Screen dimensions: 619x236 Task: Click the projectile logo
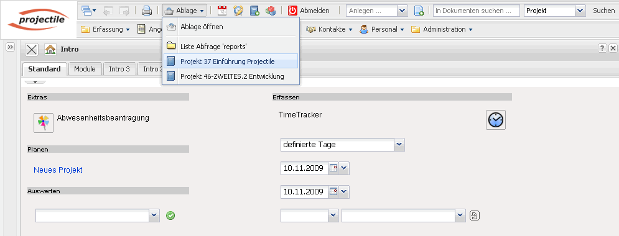pyautogui.click(x=39, y=19)
